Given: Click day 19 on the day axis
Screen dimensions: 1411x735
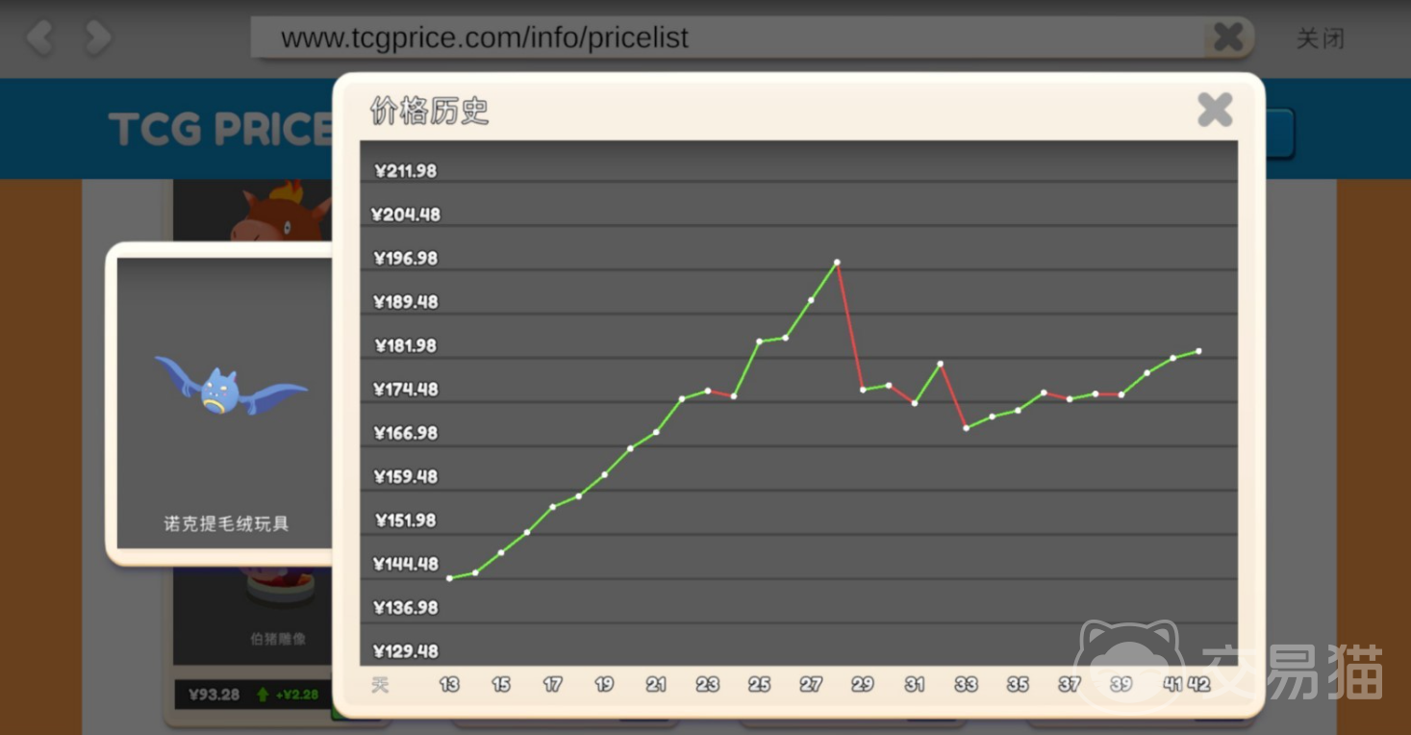Looking at the screenshot, I should pyautogui.click(x=604, y=685).
